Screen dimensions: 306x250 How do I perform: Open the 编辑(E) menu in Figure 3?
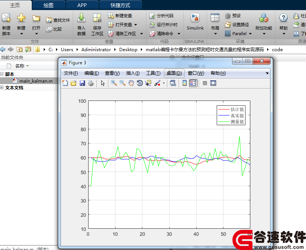click(92, 73)
